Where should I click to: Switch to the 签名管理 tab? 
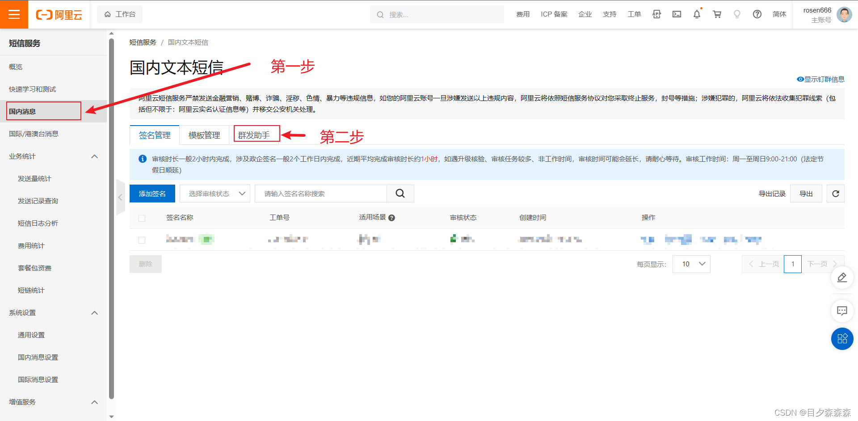click(155, 135)
